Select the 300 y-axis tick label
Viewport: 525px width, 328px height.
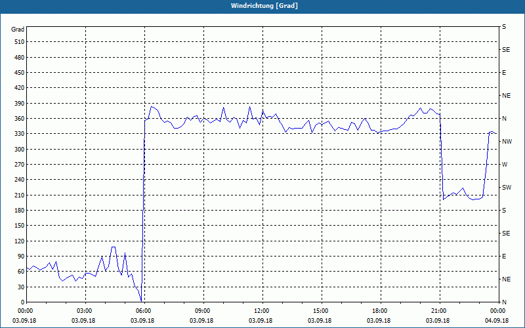[20, 150]
